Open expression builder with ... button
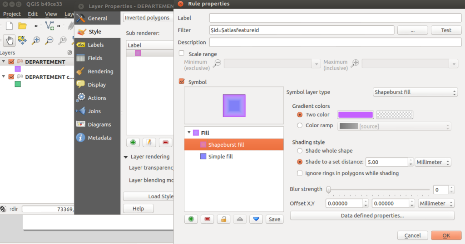 pyautogui.click(x=412, y=30)
